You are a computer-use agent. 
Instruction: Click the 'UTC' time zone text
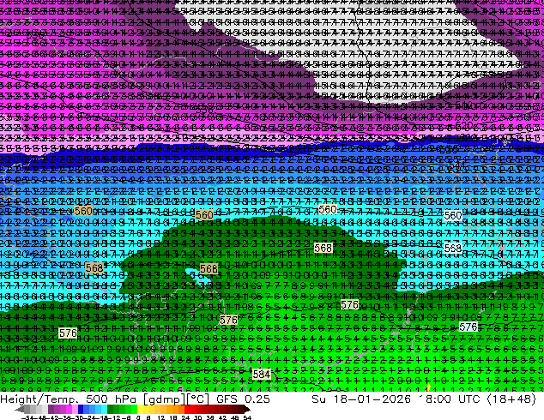[469, 399]
